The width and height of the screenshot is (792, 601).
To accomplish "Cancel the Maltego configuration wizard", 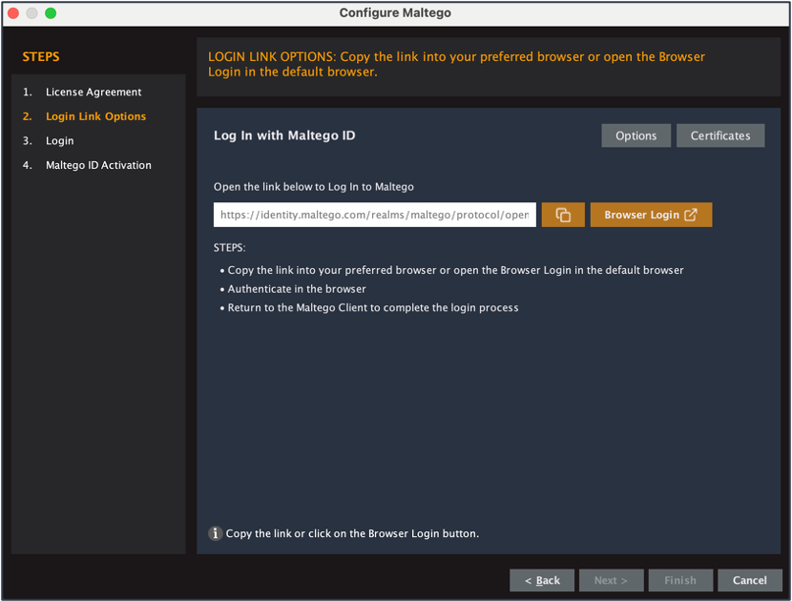I will click(x=750, y=580).
